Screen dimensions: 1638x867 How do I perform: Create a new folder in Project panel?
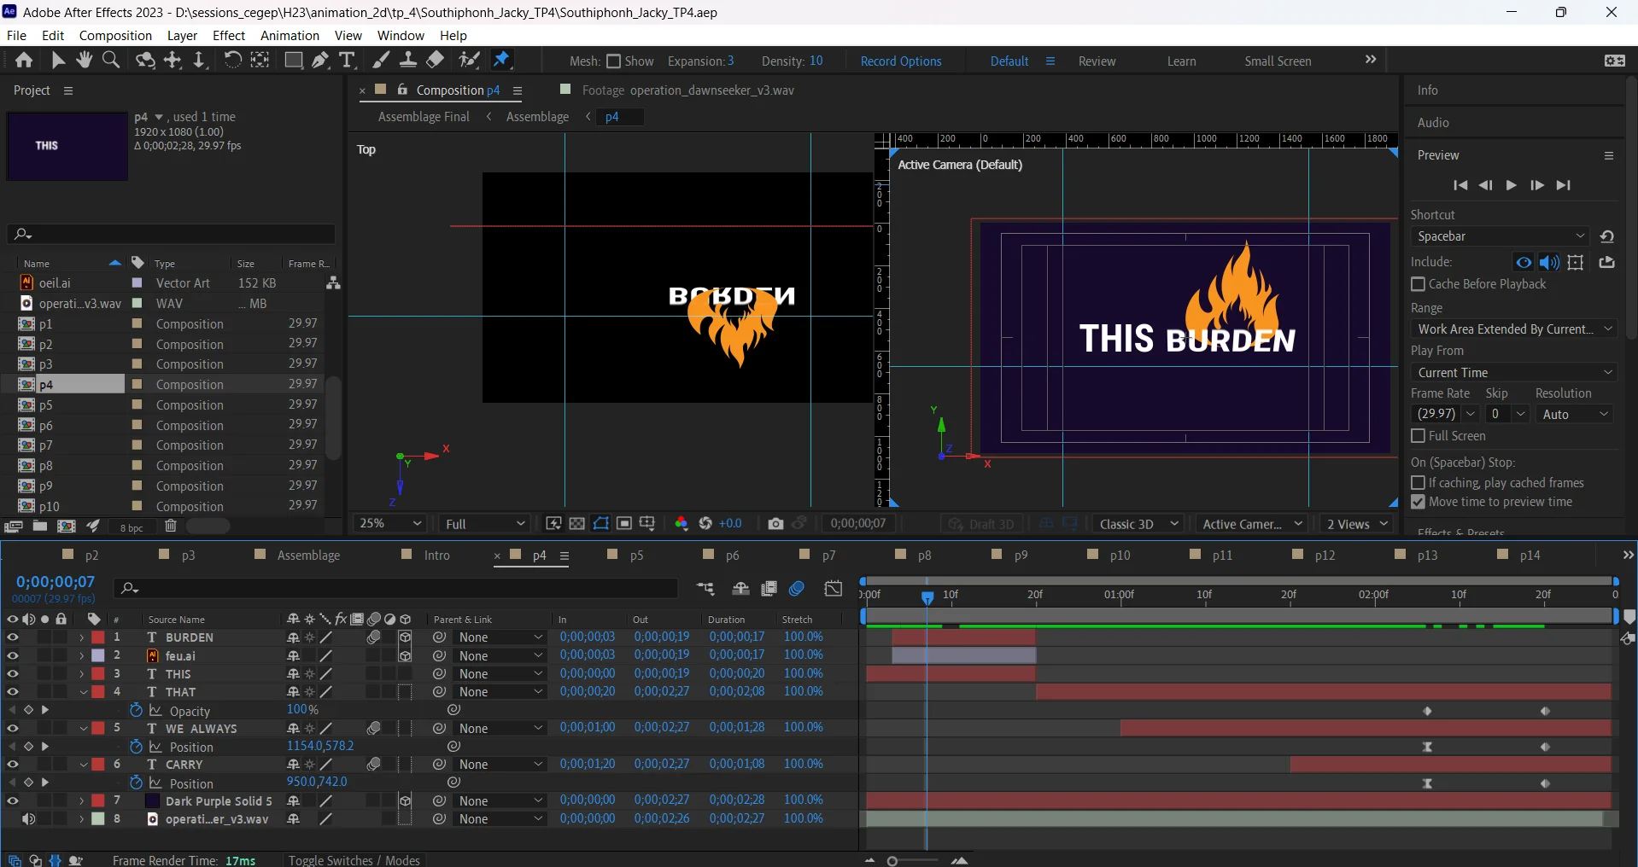tap(40, 527)
